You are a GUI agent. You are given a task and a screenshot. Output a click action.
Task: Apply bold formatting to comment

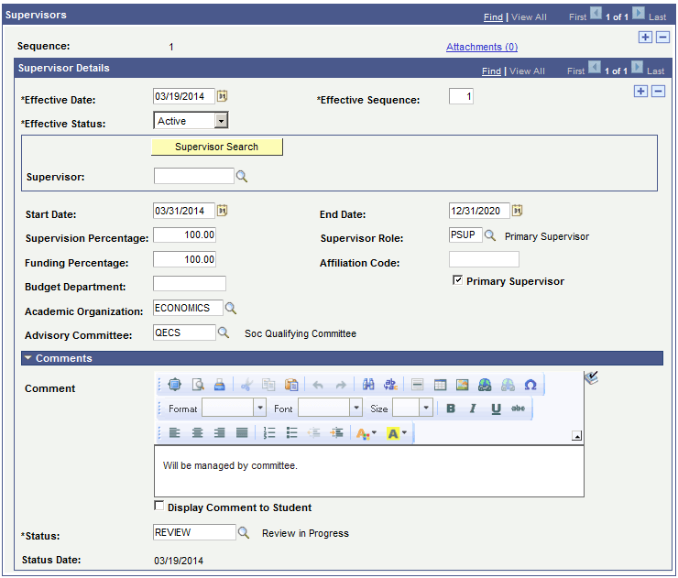451,409
